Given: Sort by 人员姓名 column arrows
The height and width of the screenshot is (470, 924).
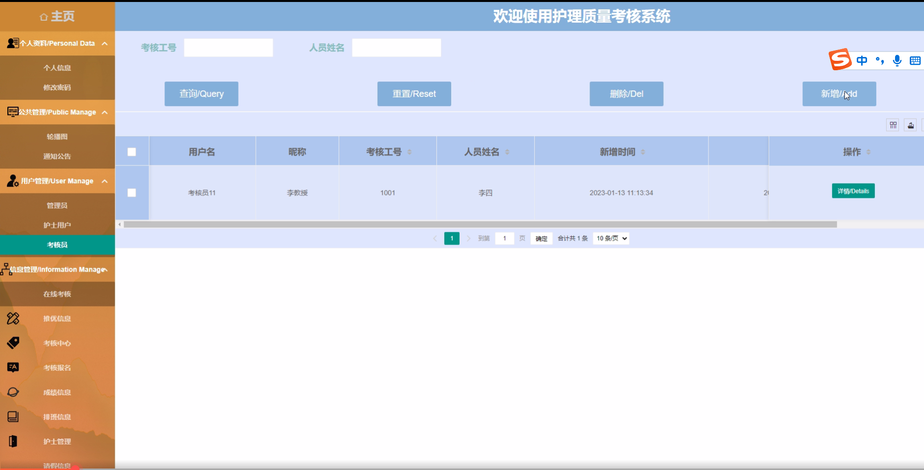Looking at the screenshot, I should click(x=507, y=152).
